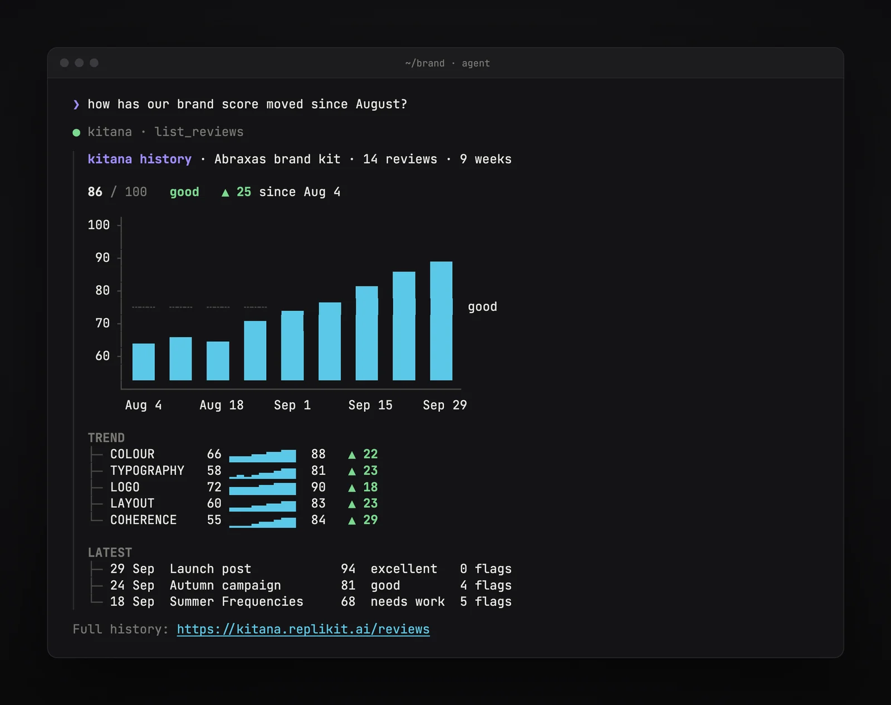891x705 pixels.
Task: Click the '9 weeks' duration text
Action: [486, 159]
